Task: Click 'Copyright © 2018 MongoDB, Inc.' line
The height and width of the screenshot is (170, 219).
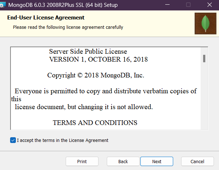Action: [x=96, y=75]
